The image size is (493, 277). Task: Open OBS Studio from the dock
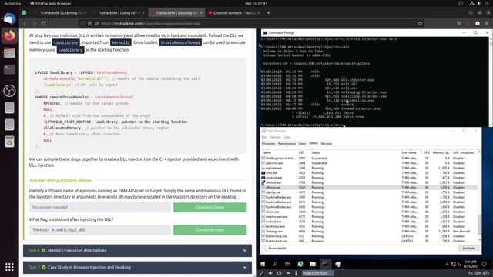click(9, 91)
